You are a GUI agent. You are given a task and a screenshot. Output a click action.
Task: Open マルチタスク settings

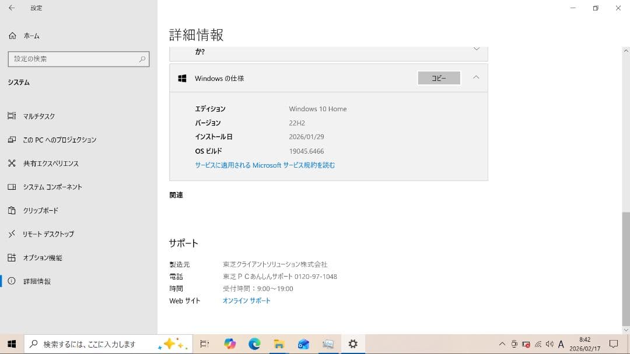pos(78,116)
